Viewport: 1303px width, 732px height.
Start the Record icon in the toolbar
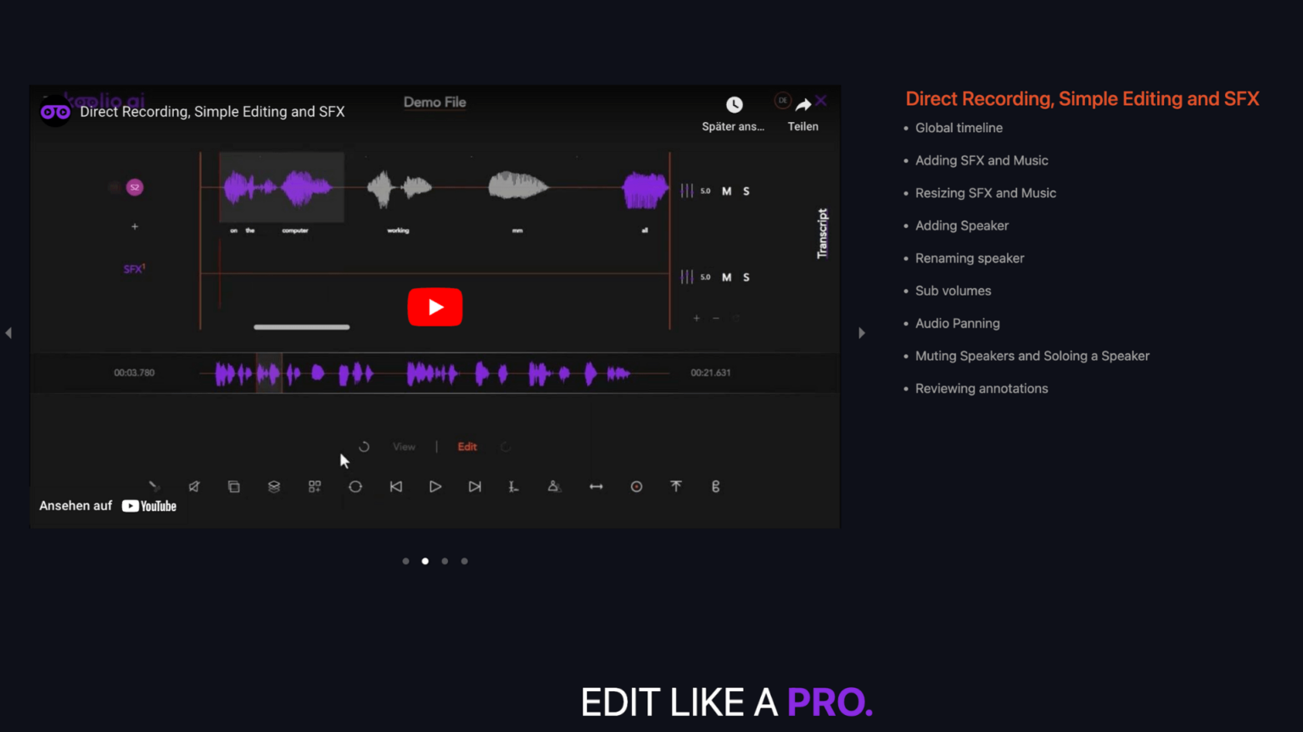pyautogui.click(x=636, y=486)
